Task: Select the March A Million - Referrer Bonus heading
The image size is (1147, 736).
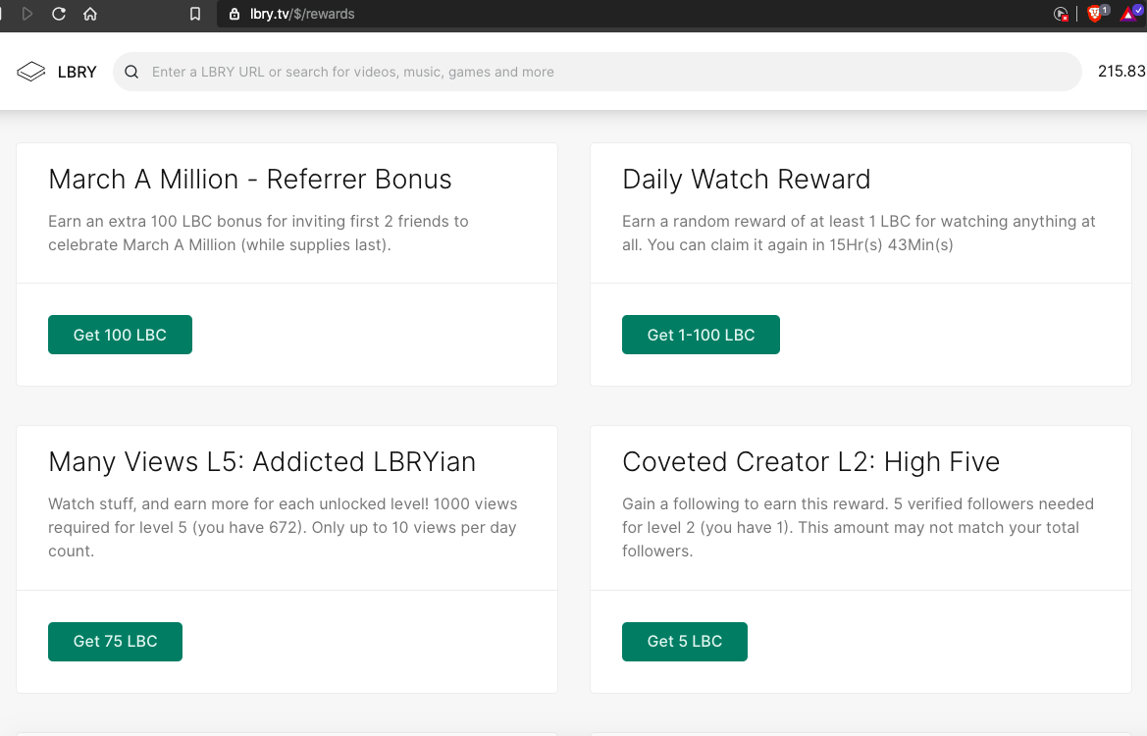Action: pos(250,180)
